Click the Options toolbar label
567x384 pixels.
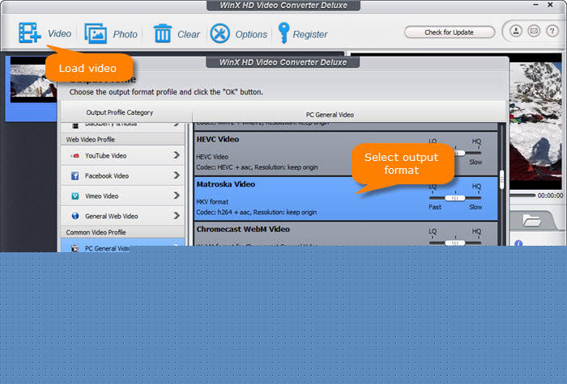[x=251, y=34]
